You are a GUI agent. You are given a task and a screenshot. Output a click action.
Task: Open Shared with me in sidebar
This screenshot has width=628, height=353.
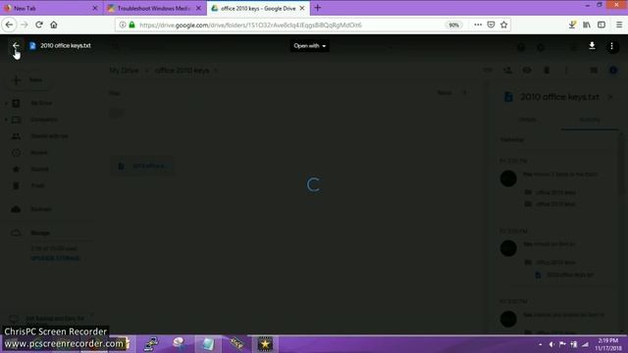pyautogui.click(x=49, y=136)
